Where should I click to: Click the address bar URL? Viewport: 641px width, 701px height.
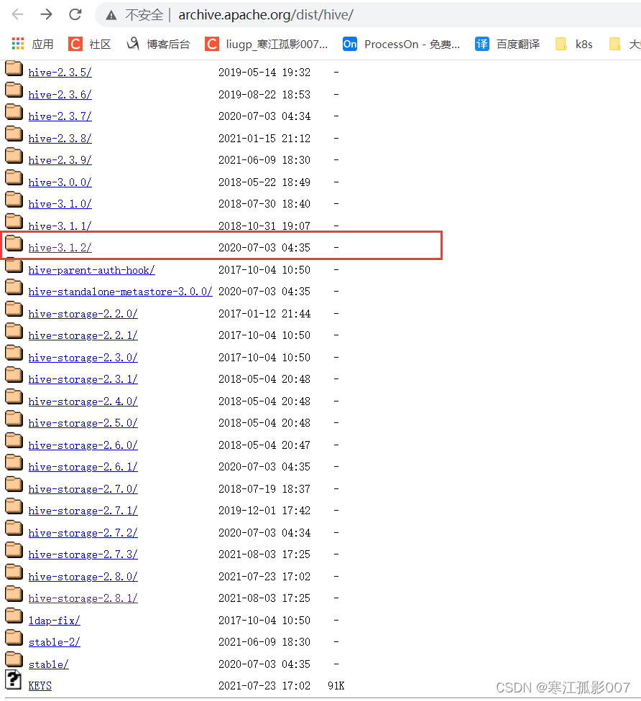pos(266,15)
